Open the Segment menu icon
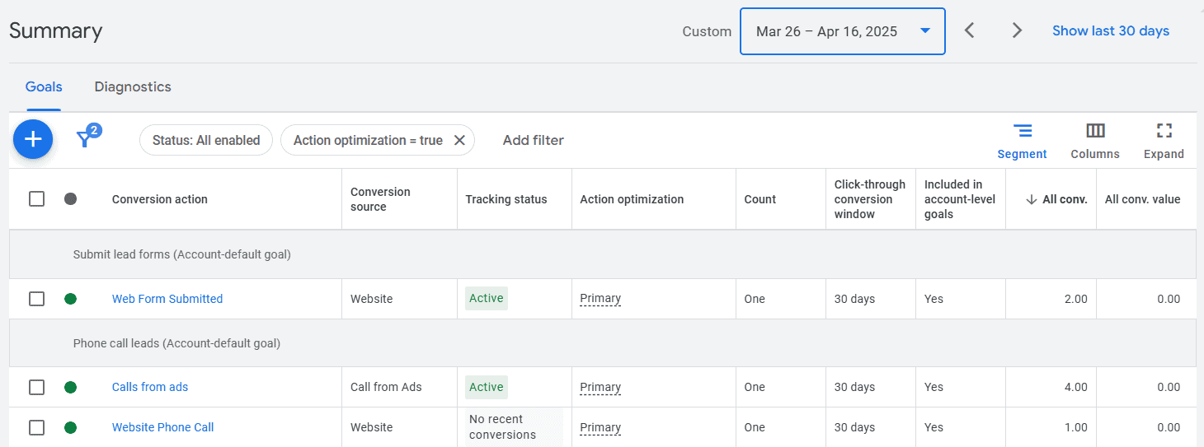1204x447 pixels. (1022, 131)
